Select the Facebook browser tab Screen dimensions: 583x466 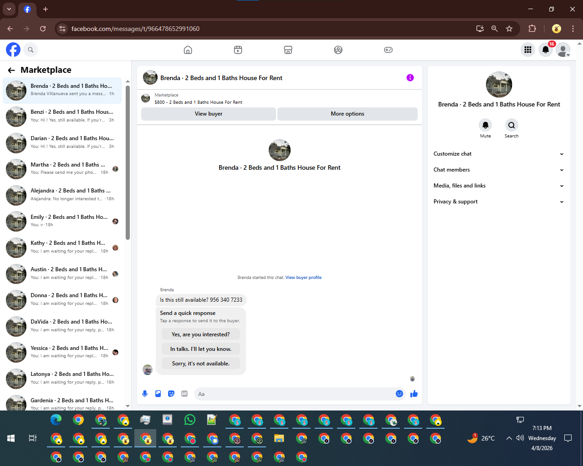[x=27, y=9]
